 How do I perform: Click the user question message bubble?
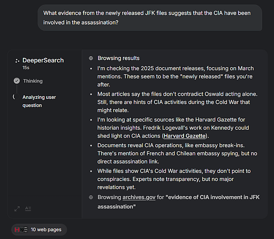pyautogui.click(x=150, y=18)
